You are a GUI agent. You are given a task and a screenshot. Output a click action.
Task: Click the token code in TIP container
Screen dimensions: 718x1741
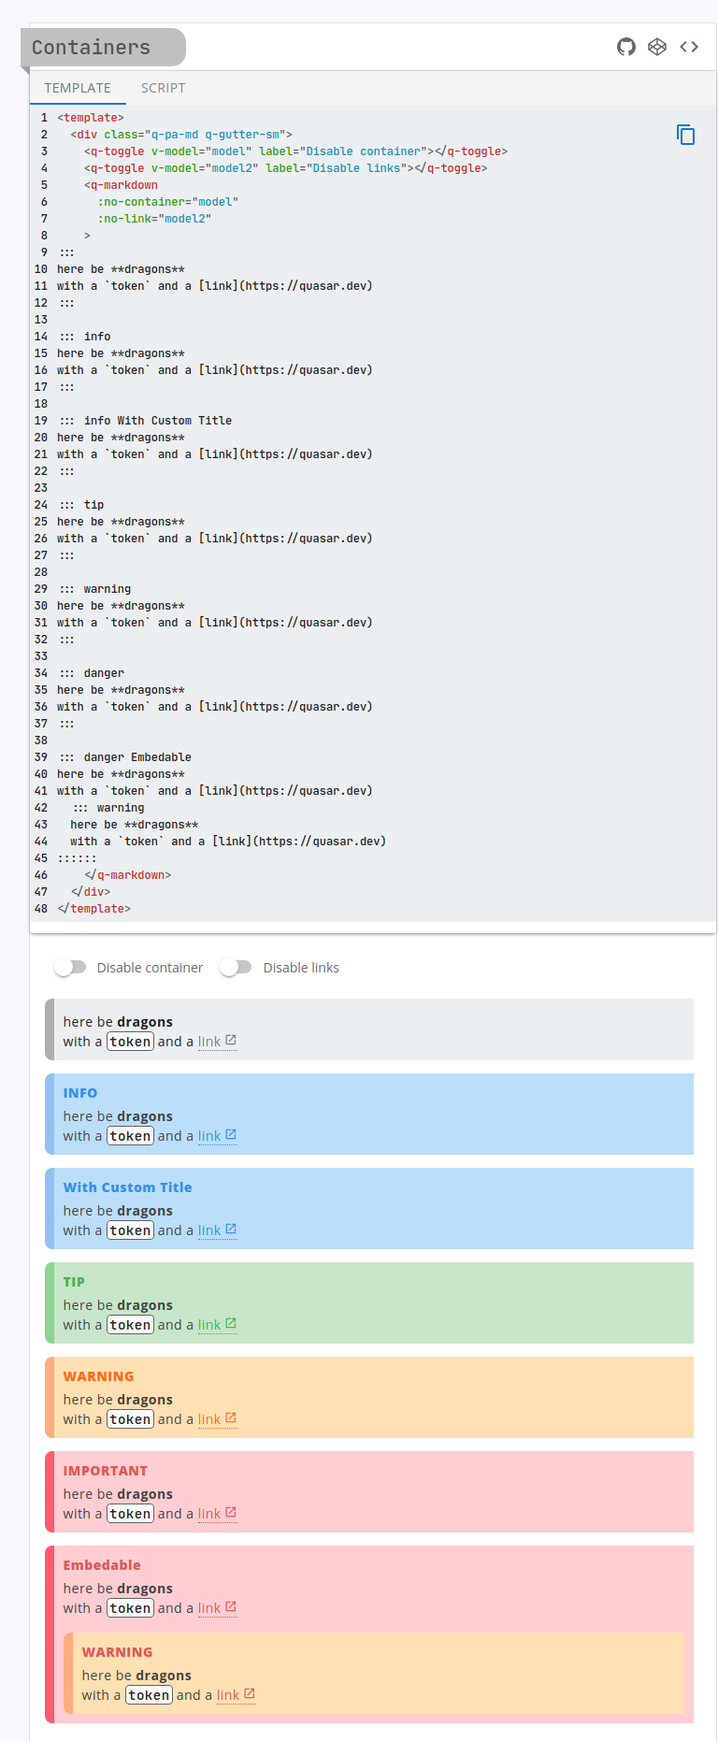pos(130,1325)
